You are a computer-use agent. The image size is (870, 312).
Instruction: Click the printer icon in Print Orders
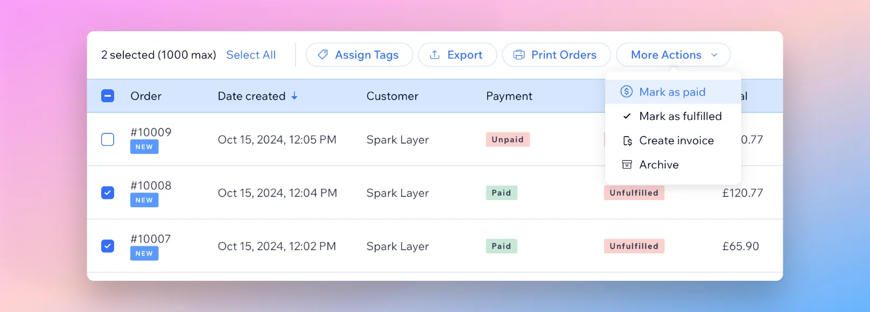pyautogui.click(x=519, y=55)
